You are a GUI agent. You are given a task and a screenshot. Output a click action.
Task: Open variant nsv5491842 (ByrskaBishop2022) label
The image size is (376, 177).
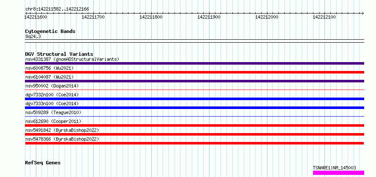[x=62, y=130]
